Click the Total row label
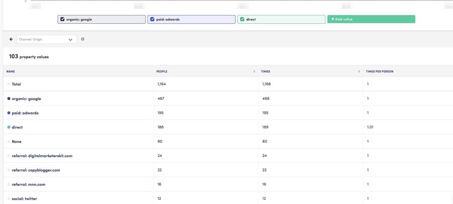Screen dimensions: 453x204 click(16, 84)
